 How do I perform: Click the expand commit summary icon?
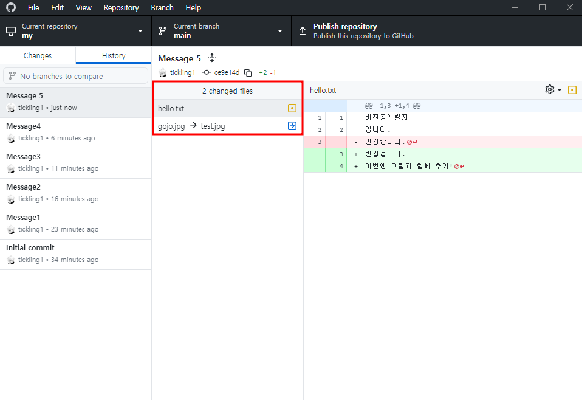(212, 58)
